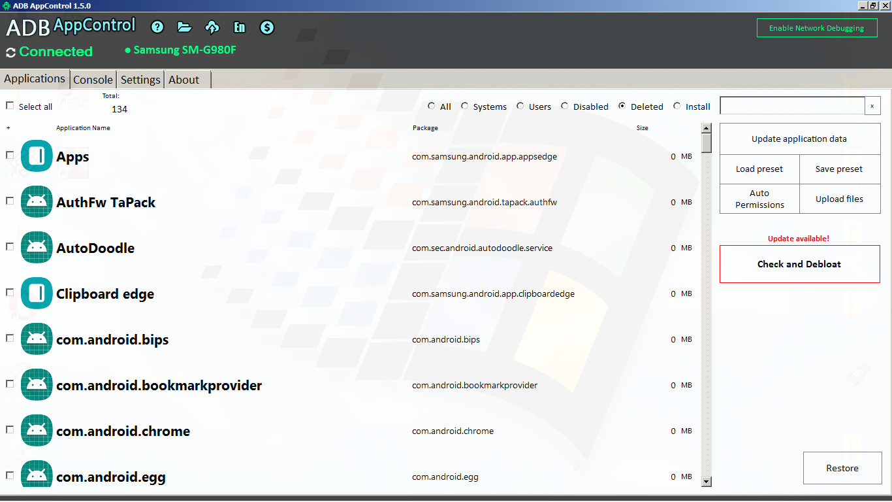The width and height of the screenshot is (892, 502).
Task: Switch to the Settings tab
Action: click(x=140, y=79)
